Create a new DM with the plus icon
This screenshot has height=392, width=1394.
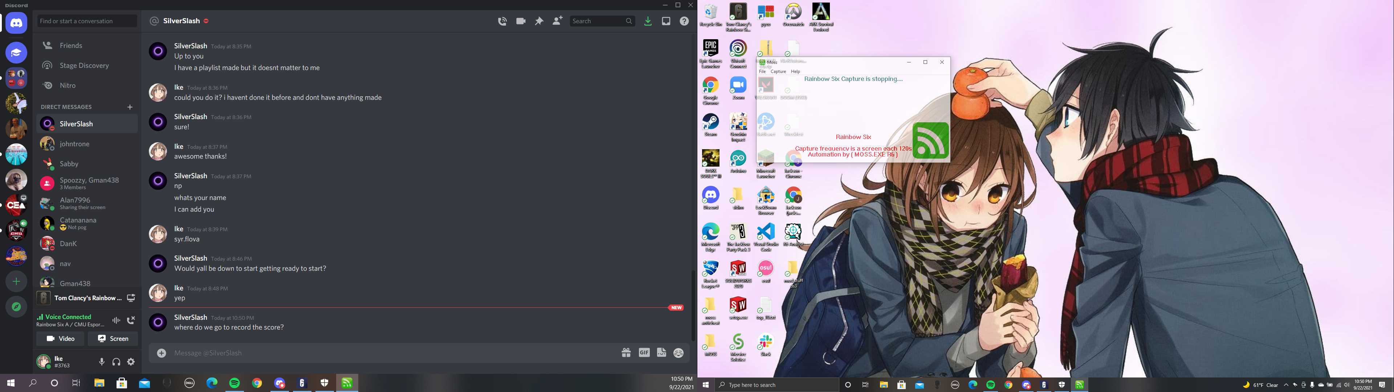pyautogui.click(x=129, y=107)
